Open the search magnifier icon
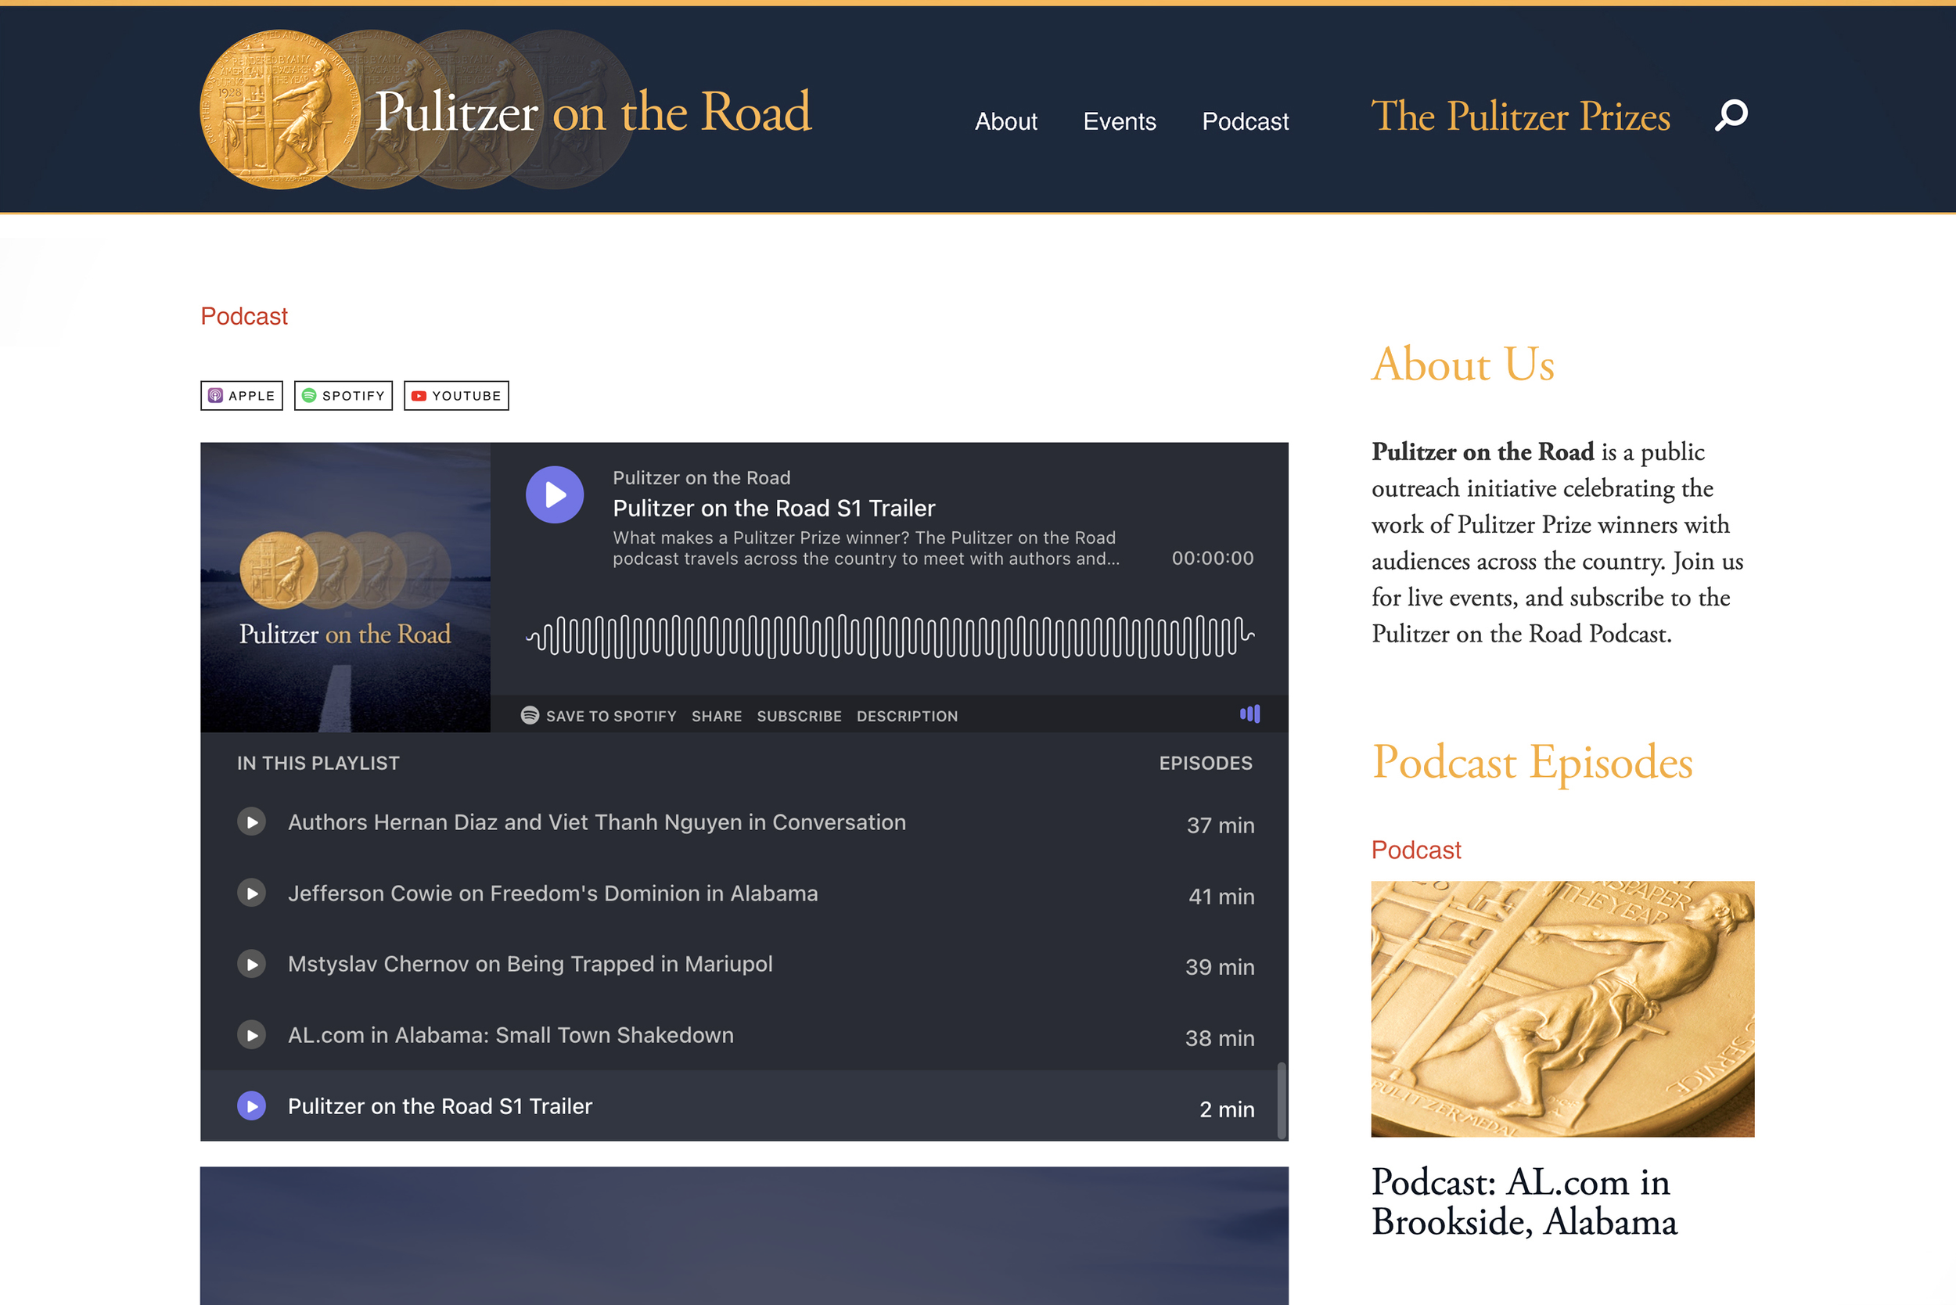 point(1731,115)
